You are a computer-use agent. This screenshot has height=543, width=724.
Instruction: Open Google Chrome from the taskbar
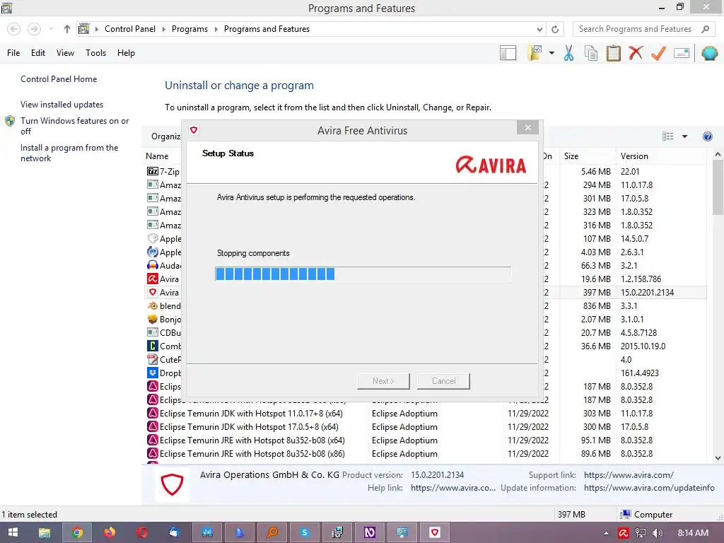(x=77, y=532)
